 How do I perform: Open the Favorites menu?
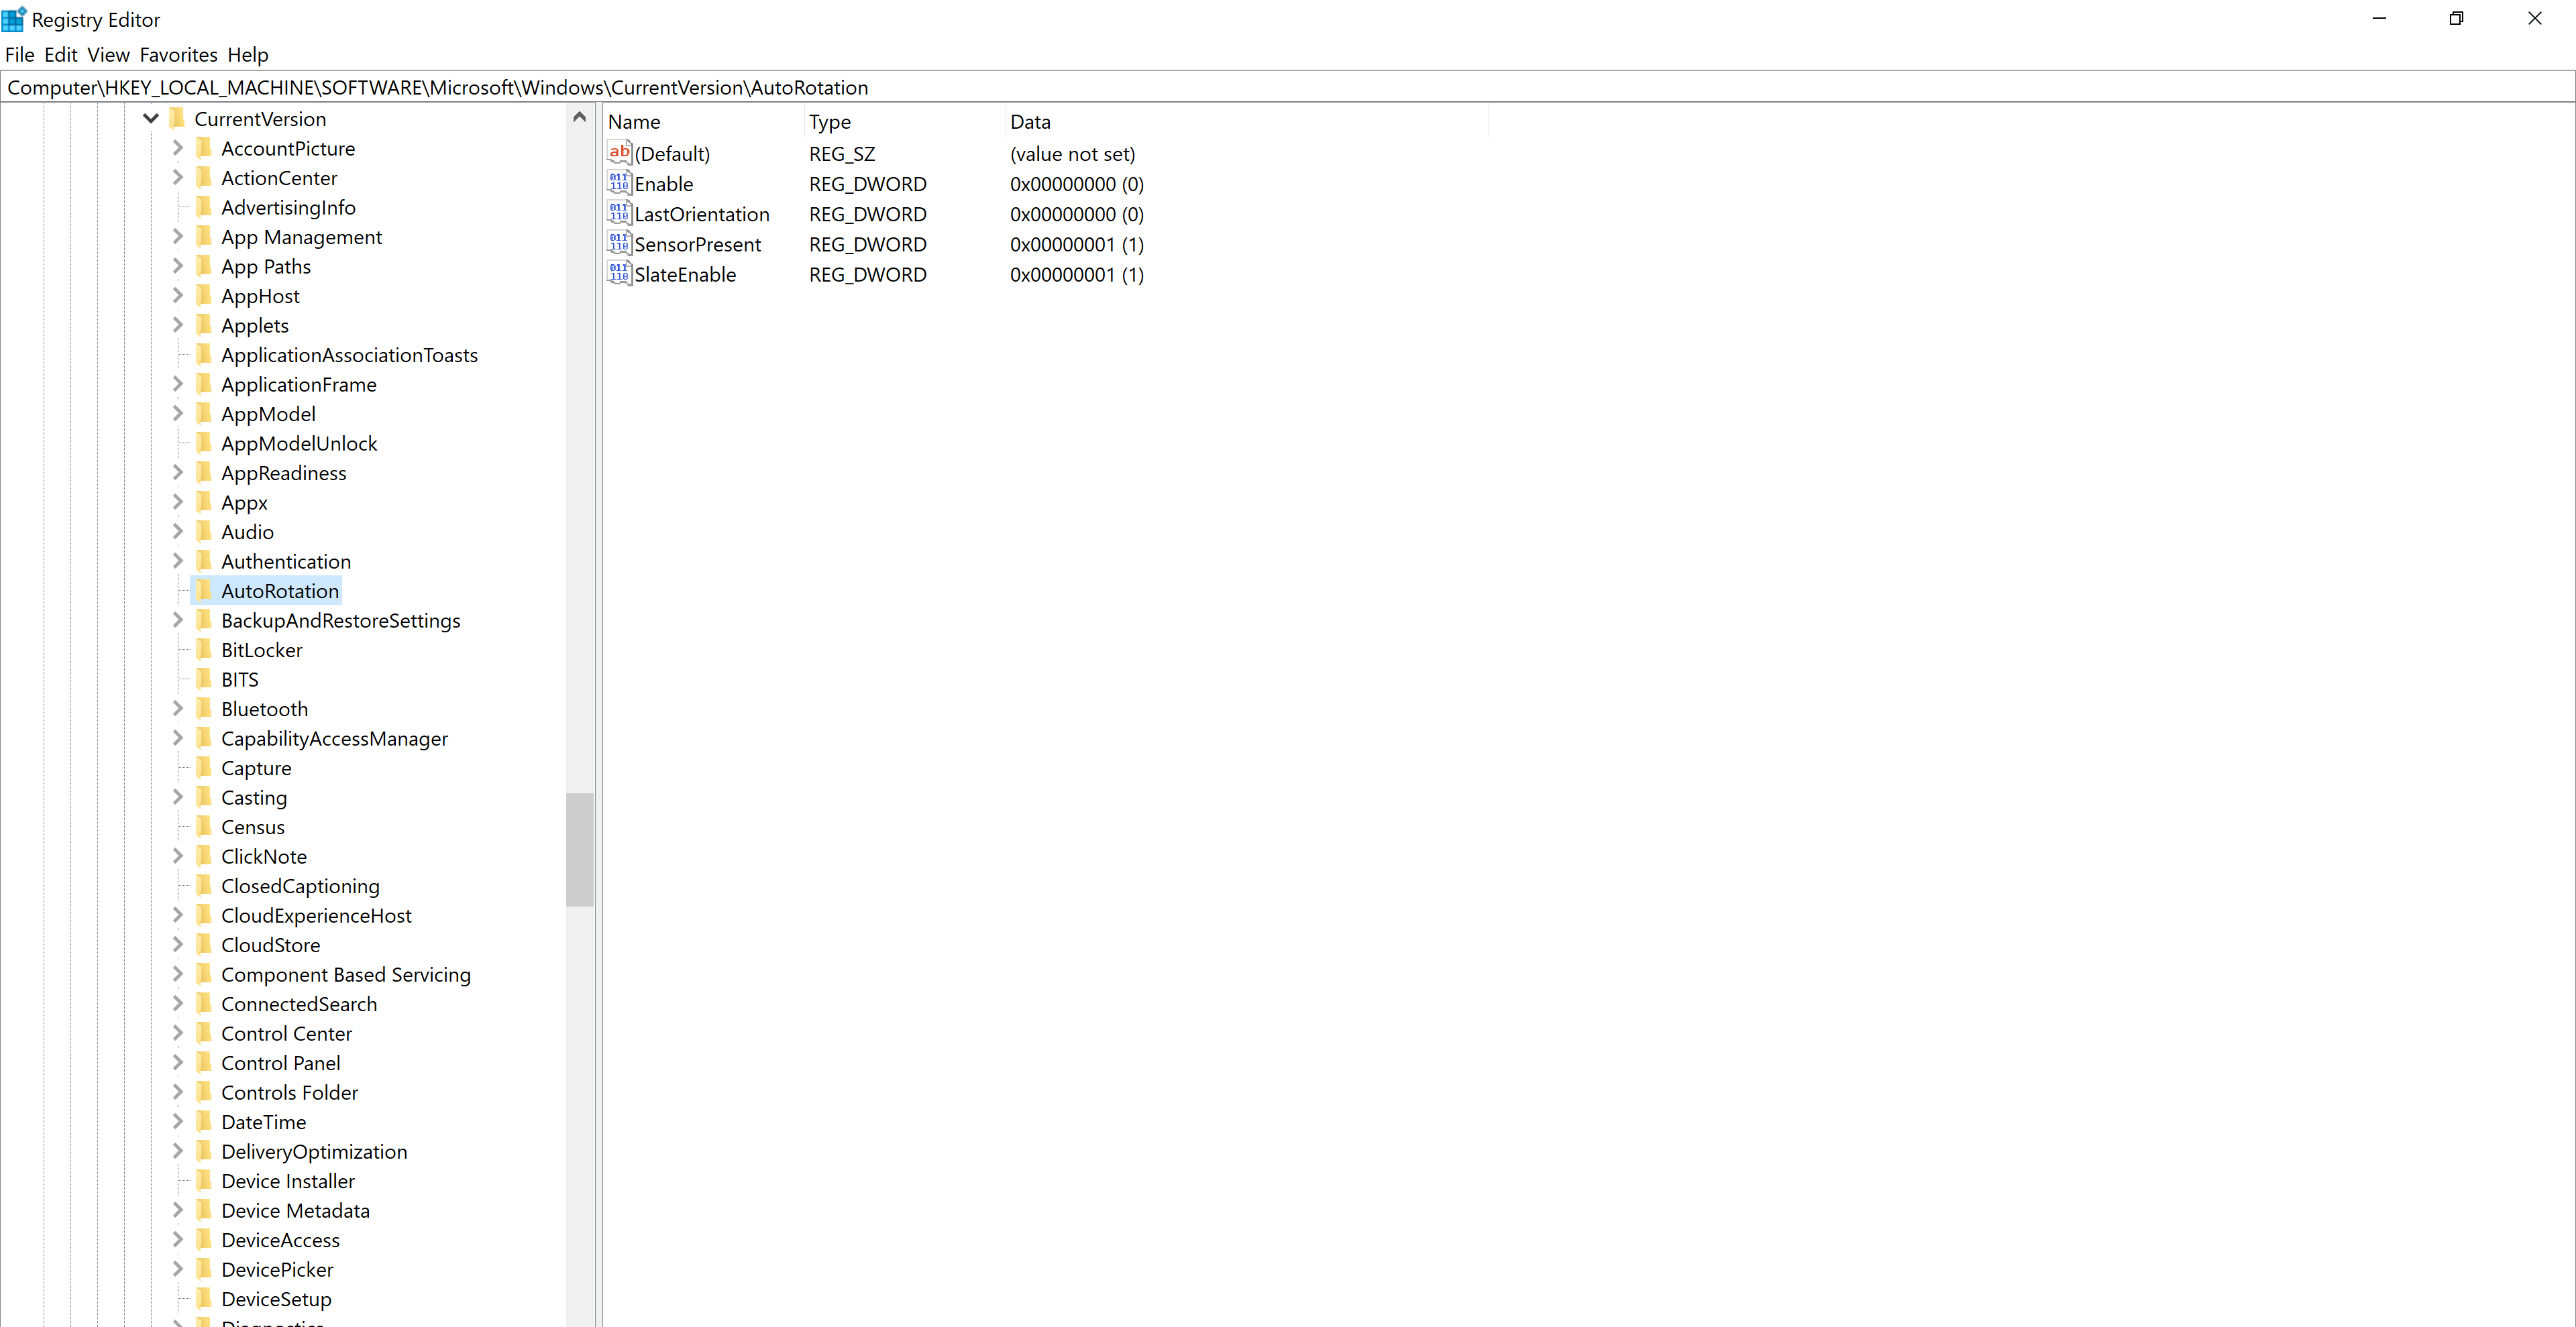pyautogui.click(x=178, y=55)
